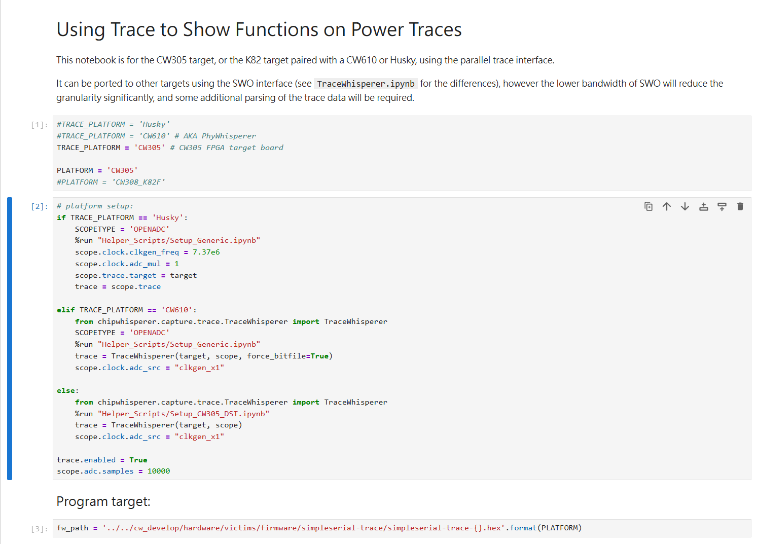The height and width of the screenshot is (544, 757).
Task: Click the trace.enabled = True line
Action: [102, 460]
